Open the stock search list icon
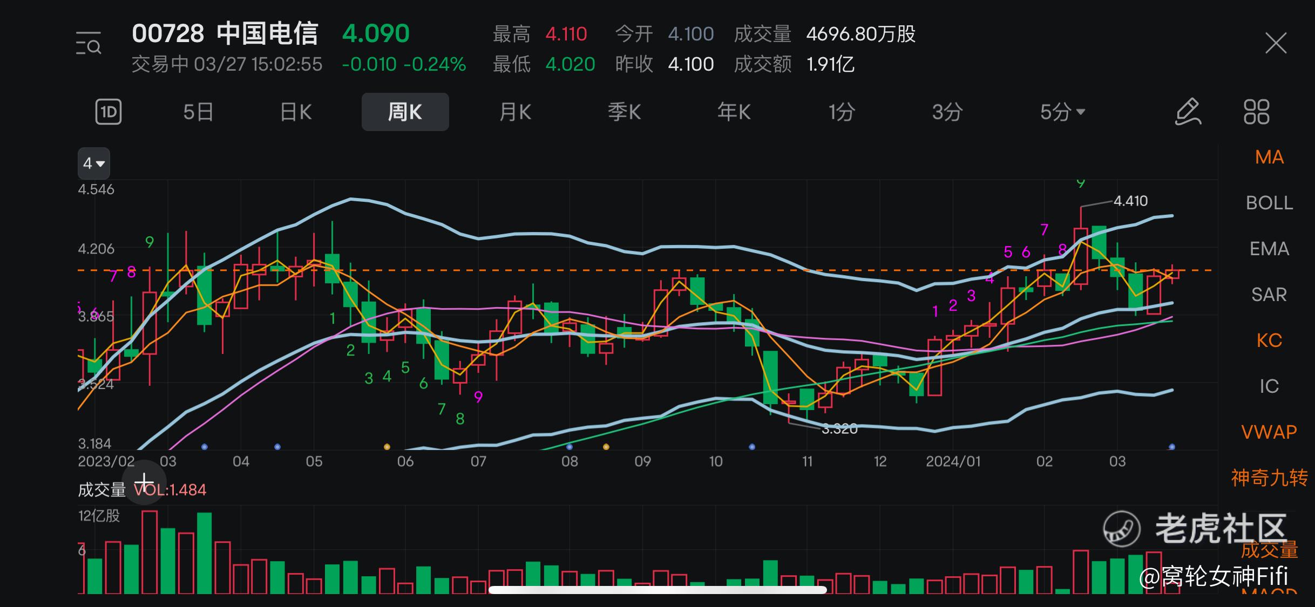Viewport: 1315px width, 607px height. pyautogui.click(x=89, y=44)
